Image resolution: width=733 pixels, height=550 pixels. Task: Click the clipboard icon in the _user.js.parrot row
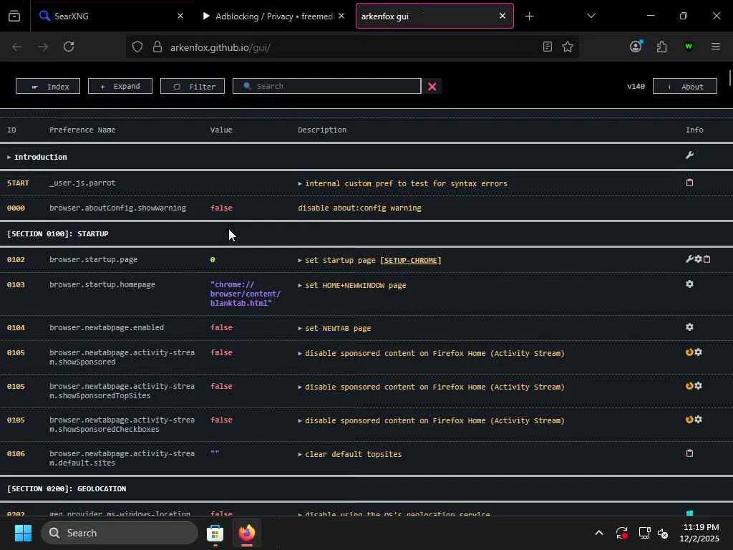pos(689,183)
